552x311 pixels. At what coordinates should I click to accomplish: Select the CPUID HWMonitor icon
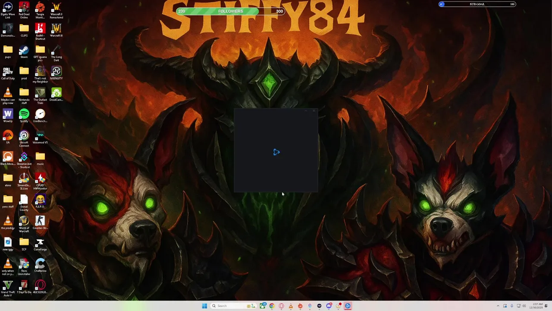pyautogui.click(x=40, y=181)
